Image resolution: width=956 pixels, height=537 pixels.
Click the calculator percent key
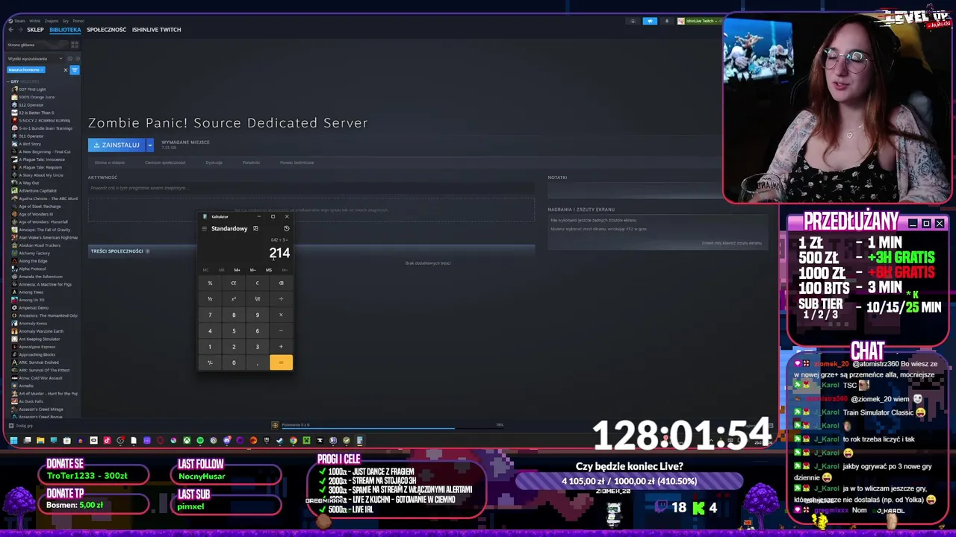pos(210,283)
